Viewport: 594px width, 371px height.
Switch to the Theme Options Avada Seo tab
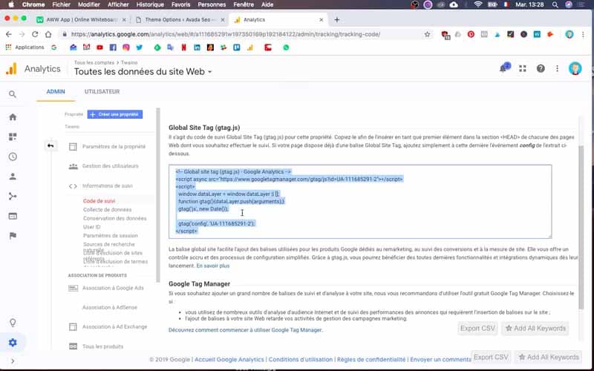point(180,20)
